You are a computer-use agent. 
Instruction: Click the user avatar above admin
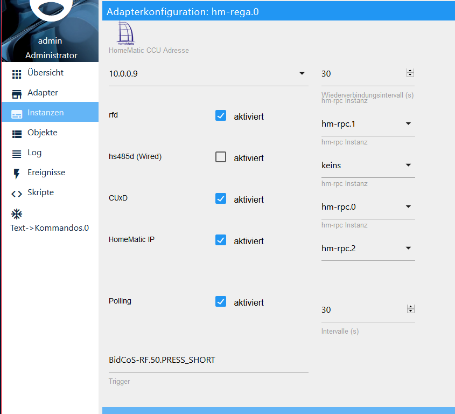point(51,10)
